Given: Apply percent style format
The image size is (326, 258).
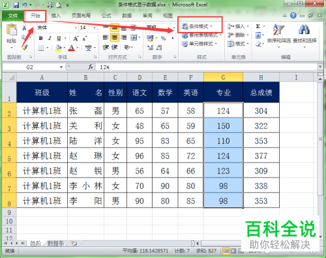Looking at the screenshot, I should 163,39.
